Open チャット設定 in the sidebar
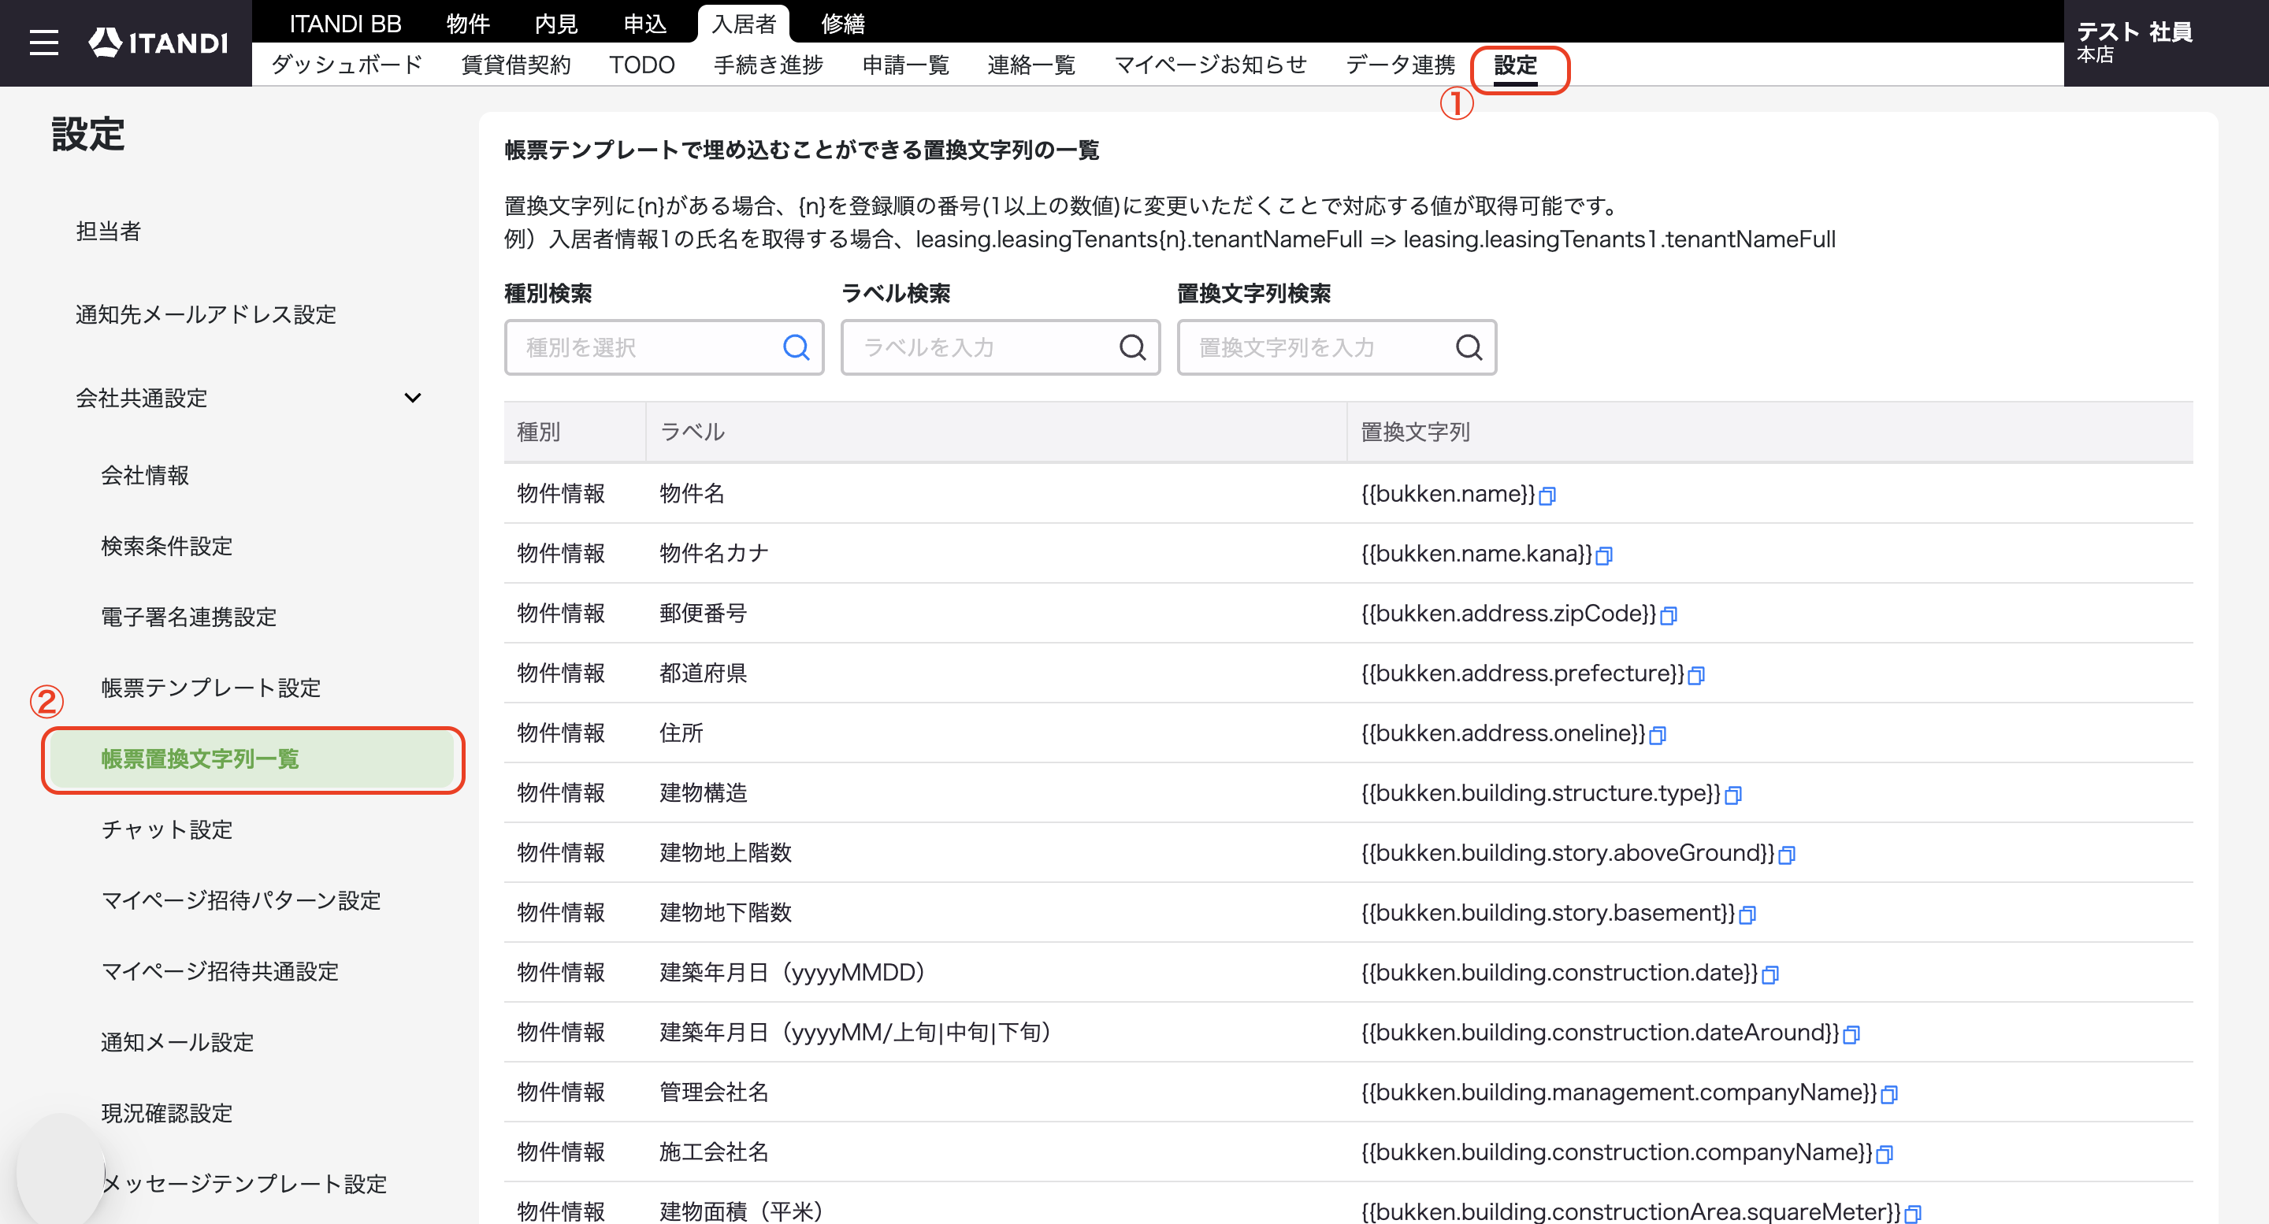This screenshot has width=2269, height=1224. coord(167,829)
